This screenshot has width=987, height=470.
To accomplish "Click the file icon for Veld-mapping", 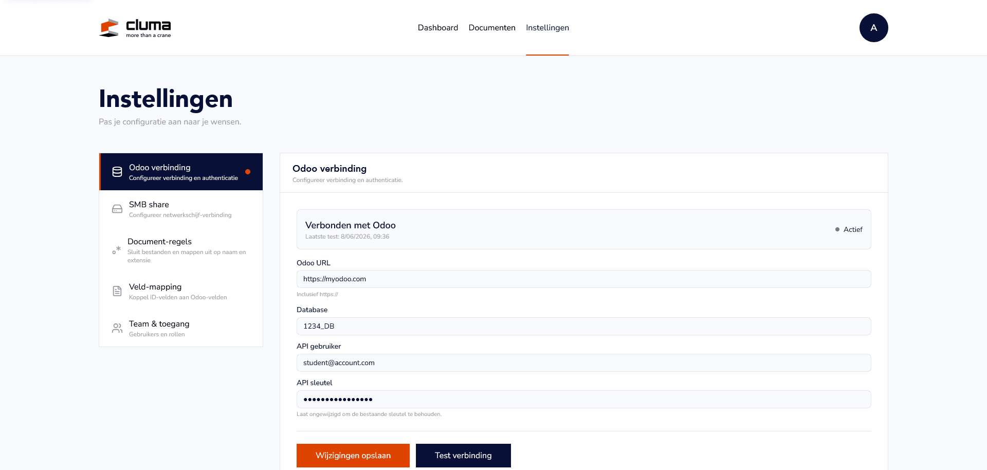I will coord(117,291).
